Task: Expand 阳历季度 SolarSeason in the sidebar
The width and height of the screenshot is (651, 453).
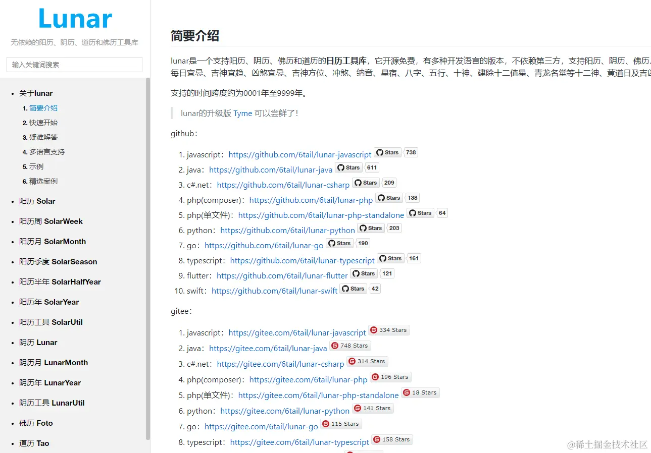Action: click(58, 262)
